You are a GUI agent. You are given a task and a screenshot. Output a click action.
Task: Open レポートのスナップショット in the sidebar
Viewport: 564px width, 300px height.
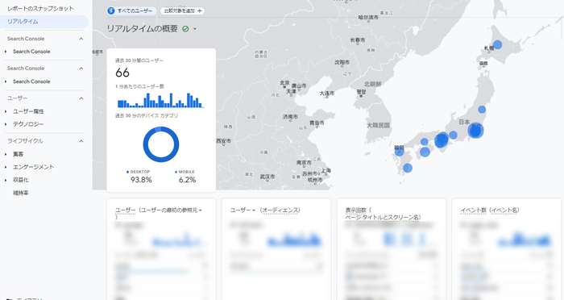coord(40,8)
